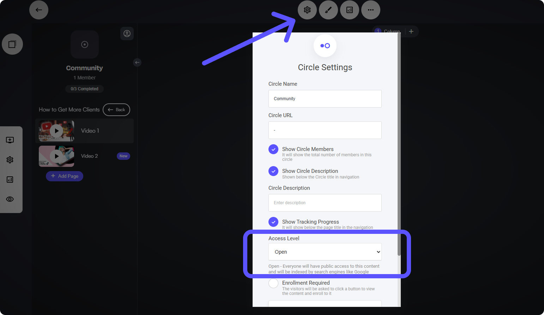Toggle the preview eye icon in left panel
This screenshot has height=315, width=544.
pos(10,199)
